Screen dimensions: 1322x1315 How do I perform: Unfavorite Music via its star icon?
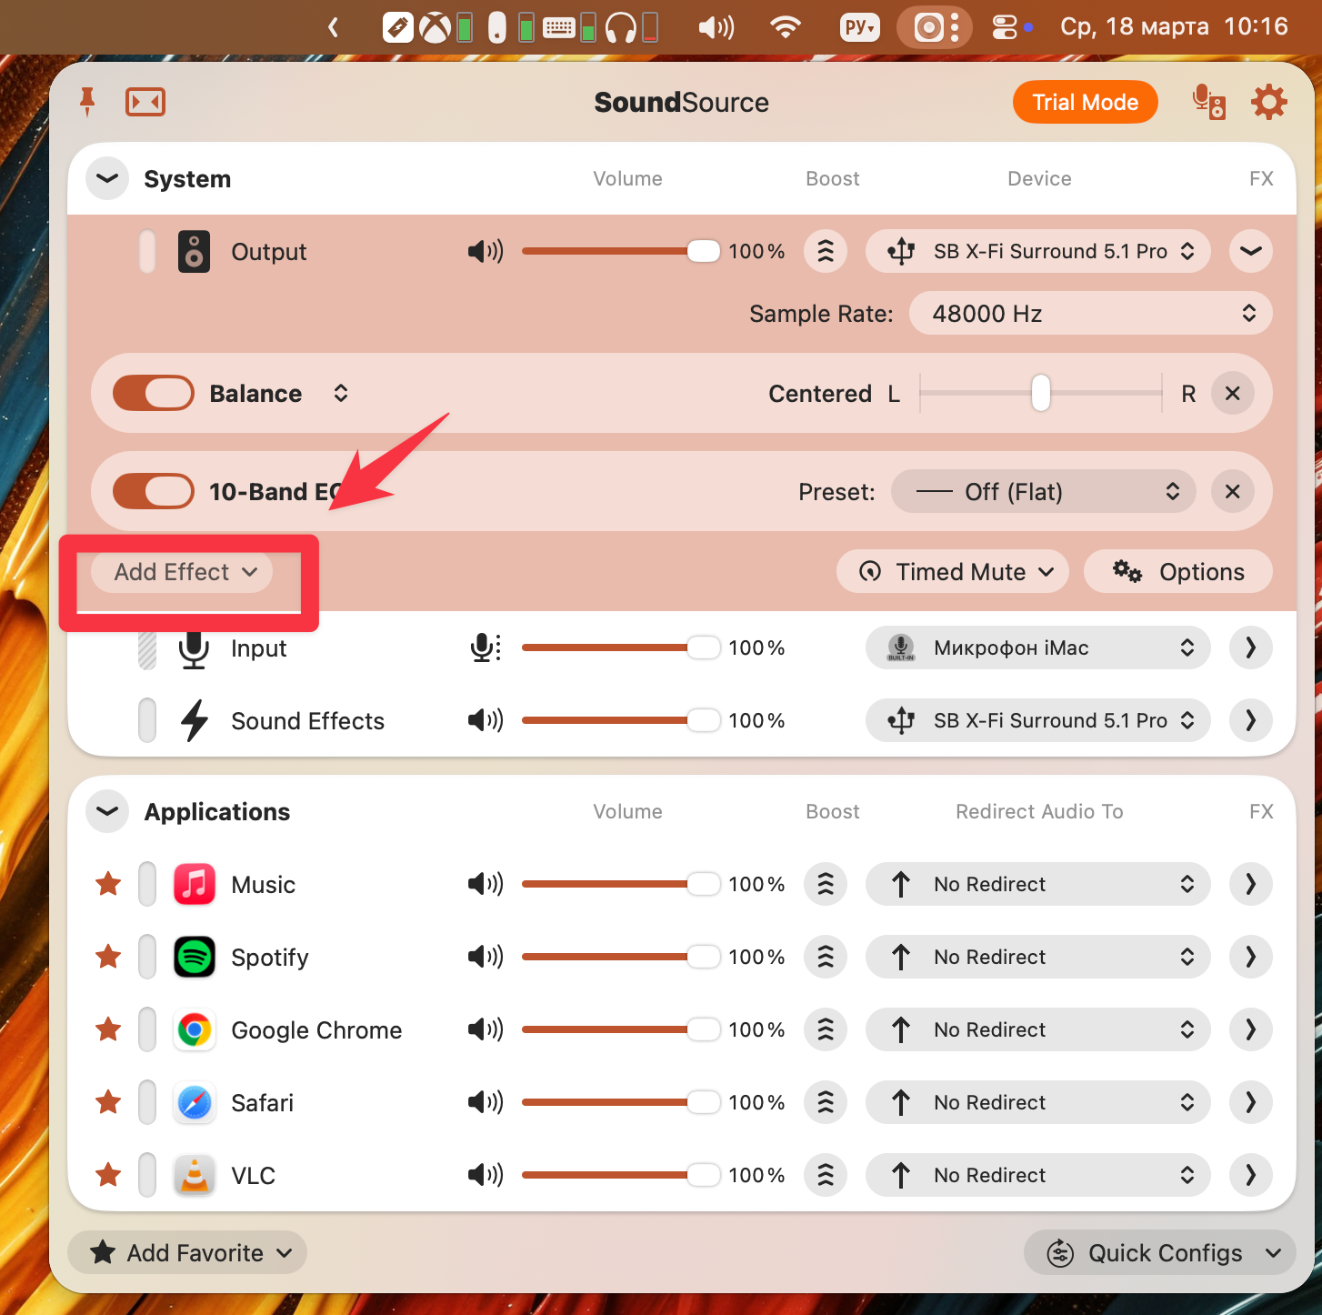(x=108, y=884)
